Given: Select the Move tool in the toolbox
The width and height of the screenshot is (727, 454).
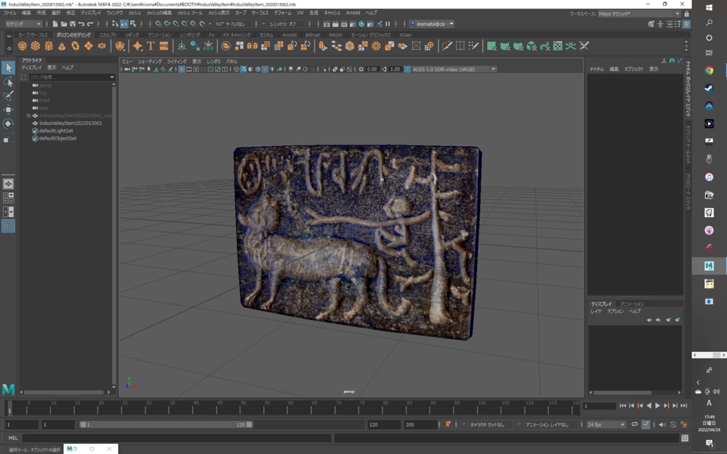Looking at the screenshot, I should pos(9,110).
